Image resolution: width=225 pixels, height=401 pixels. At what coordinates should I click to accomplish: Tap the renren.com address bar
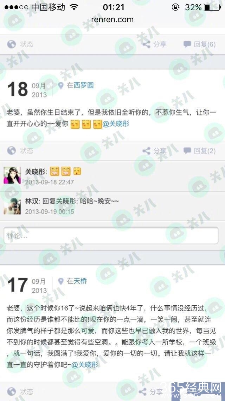coord(112,19)
